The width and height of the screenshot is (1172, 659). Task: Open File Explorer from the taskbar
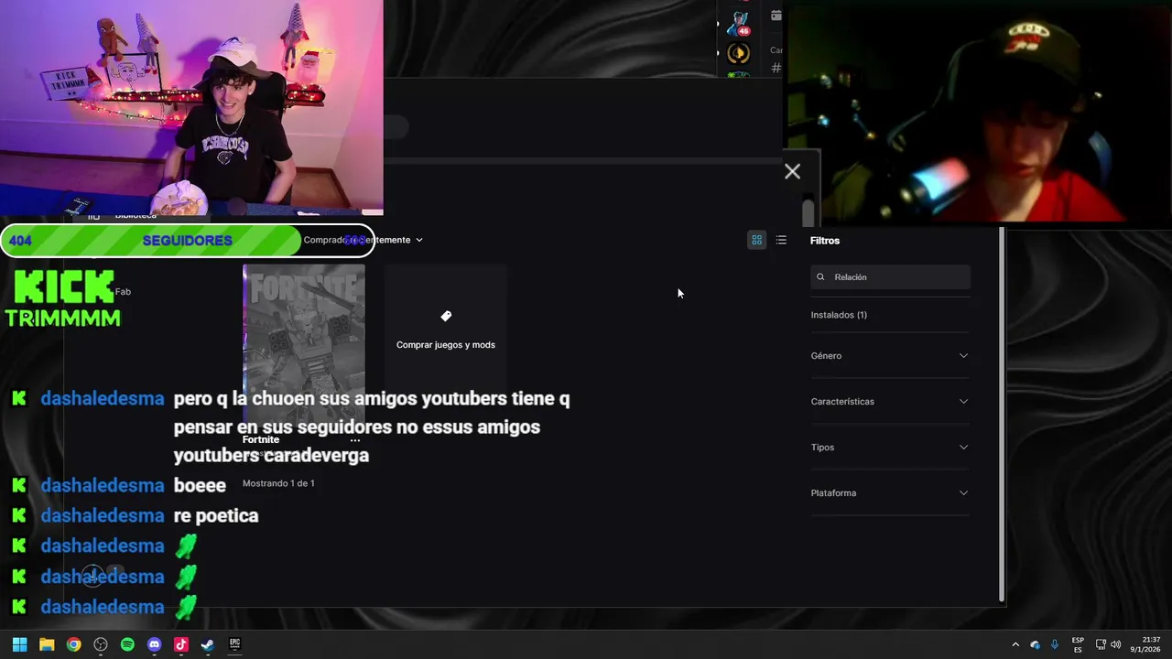47,644
